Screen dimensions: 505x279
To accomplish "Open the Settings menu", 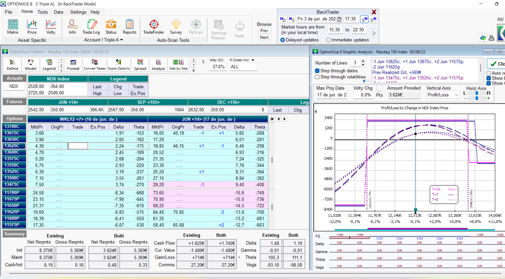I will point(78,12).
